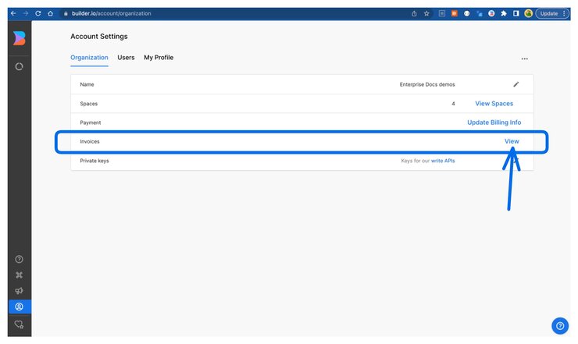
Task: Open the megaphone announcements sidebar icon
Action: [x=20, y=291]
